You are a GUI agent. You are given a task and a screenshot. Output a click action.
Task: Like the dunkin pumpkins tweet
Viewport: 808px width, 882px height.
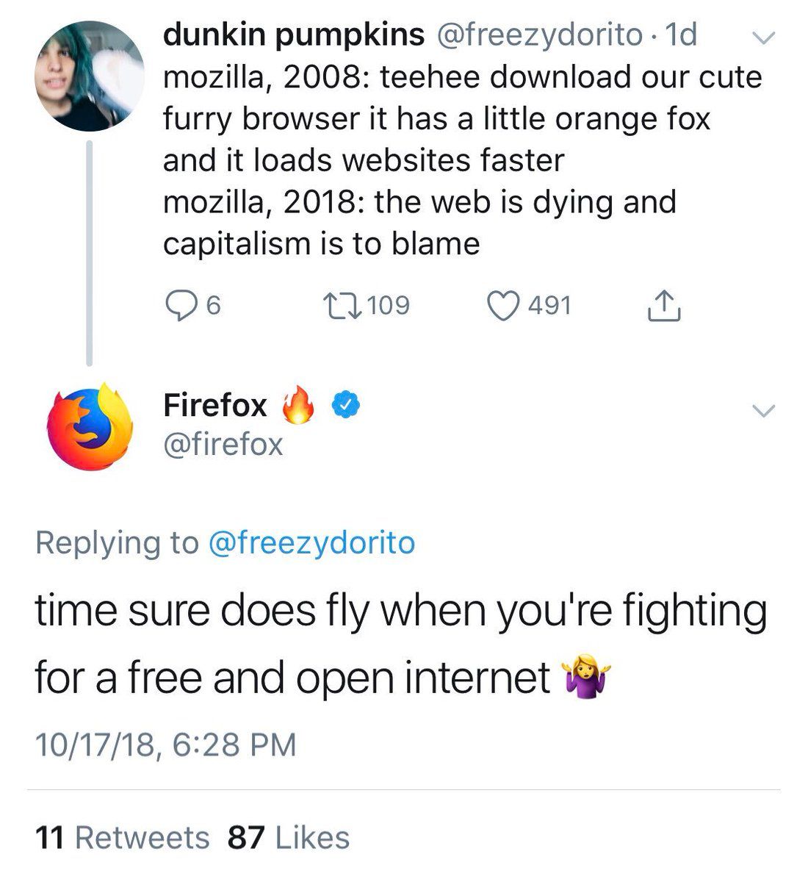[x=504, y=306]
